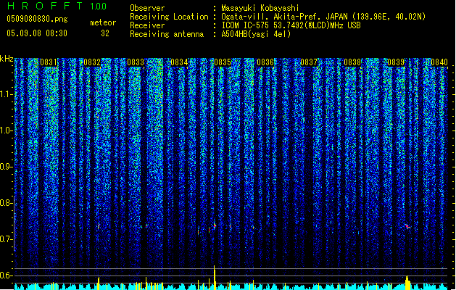Click the 0840 time marker

[439, 62]
